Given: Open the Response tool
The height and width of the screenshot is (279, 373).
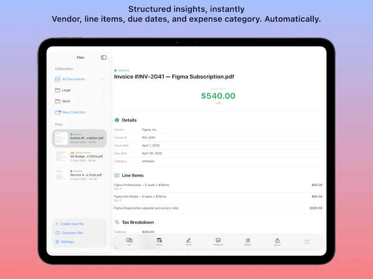Looking at the screenshot, I should point(218,239).
